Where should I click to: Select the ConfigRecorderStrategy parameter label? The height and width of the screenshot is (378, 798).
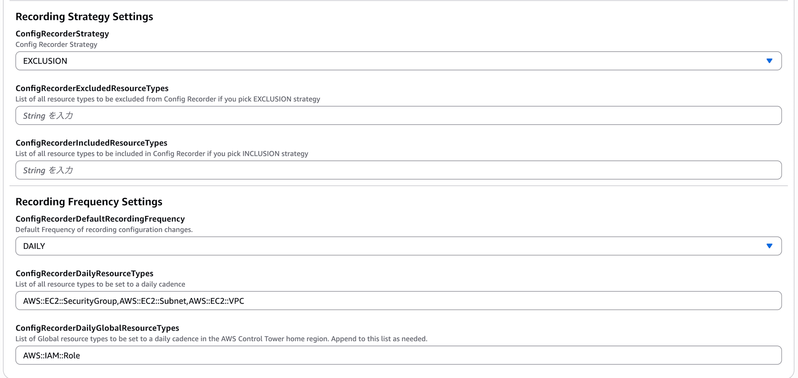(x=62, y=34)
